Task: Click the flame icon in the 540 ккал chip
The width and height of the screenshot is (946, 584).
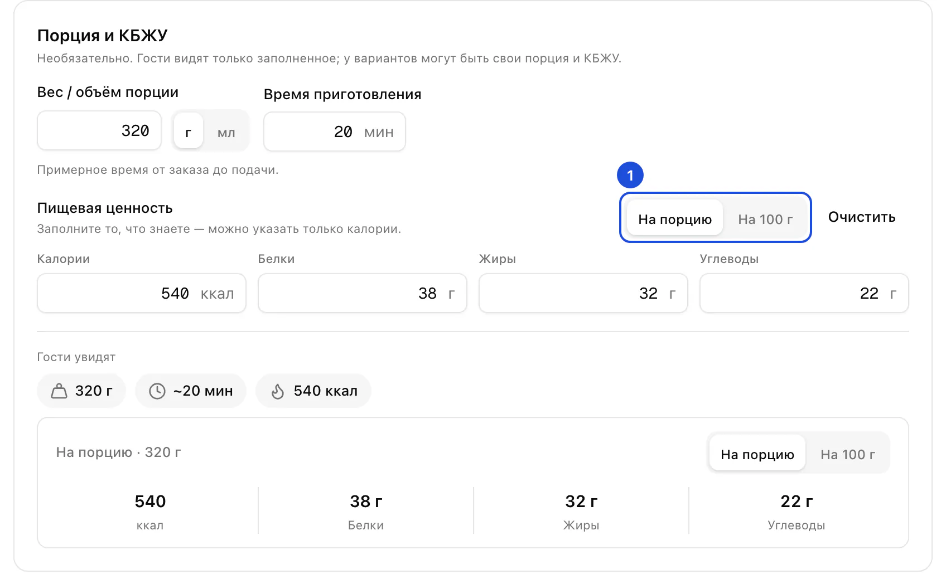Action: coord(278,391)
